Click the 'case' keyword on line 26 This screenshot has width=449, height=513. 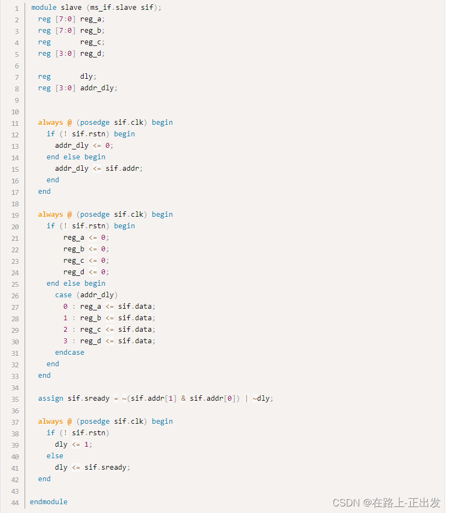[x=63, y=295]
